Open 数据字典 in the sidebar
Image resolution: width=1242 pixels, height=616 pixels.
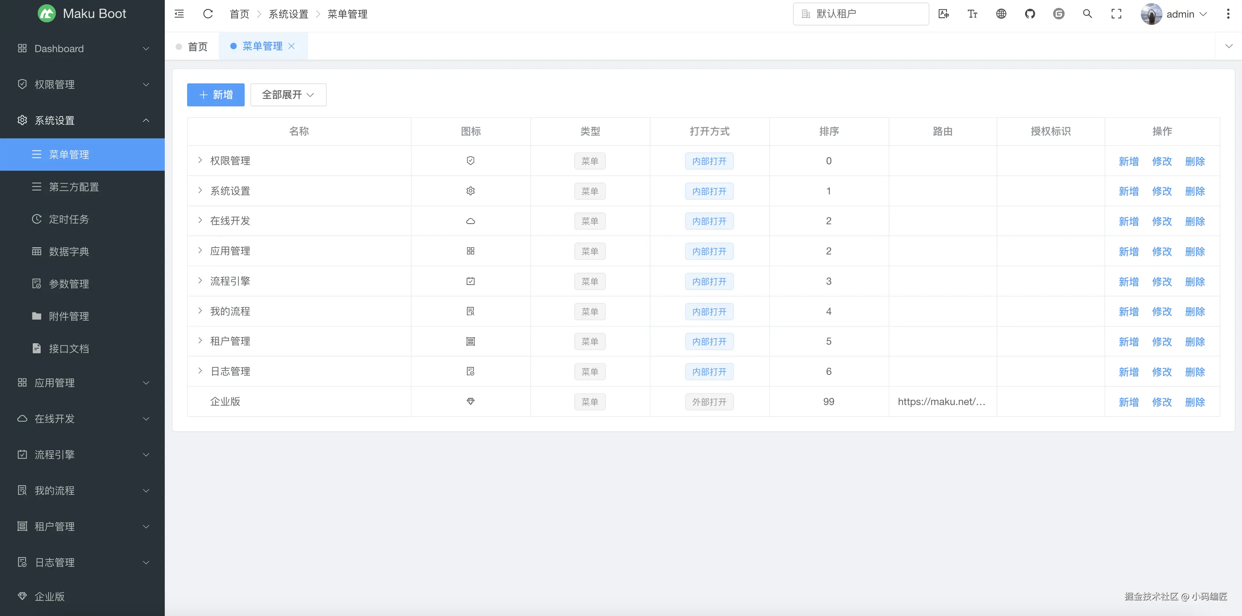[69, 252]
